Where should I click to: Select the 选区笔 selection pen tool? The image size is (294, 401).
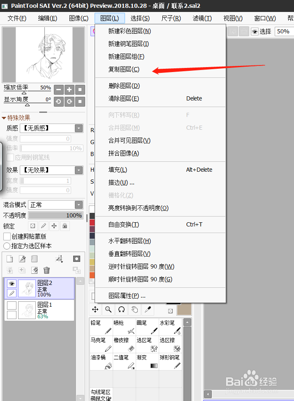(x=147, y=344)
